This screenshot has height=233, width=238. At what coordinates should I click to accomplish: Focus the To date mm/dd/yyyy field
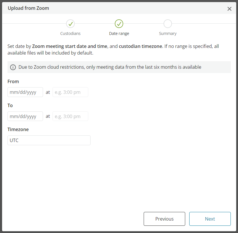pyautogui.click(x=25, y=116)
